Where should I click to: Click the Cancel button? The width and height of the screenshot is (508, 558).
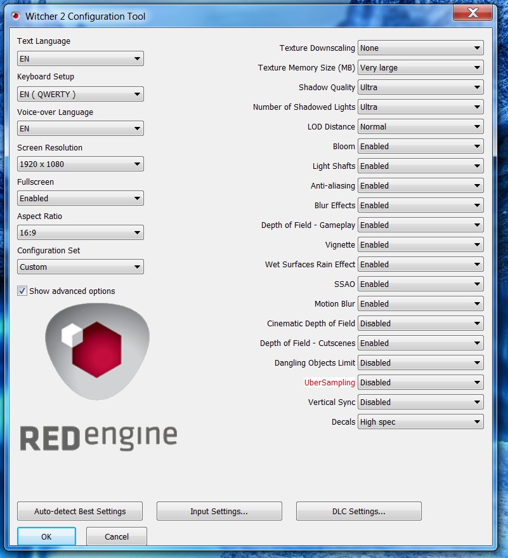click(x=117, y=536)
